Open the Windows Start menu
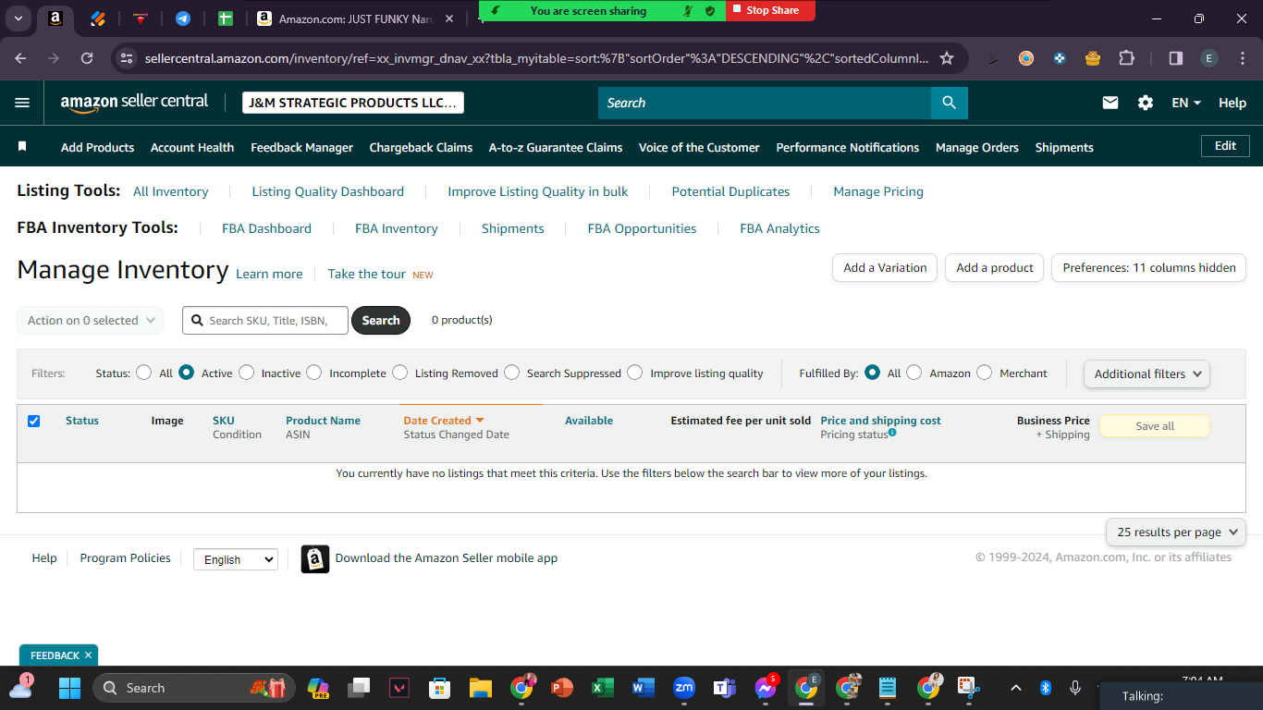Image resolution: width=1263 pixels, height=710 pixels. pyautogui.click(x=70, y=688)
